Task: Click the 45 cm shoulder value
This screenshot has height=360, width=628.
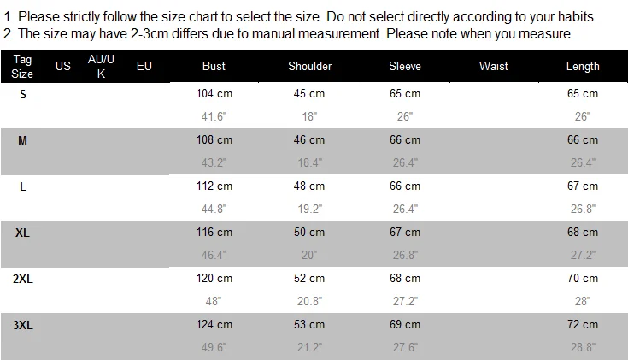Action: (309, 94)
